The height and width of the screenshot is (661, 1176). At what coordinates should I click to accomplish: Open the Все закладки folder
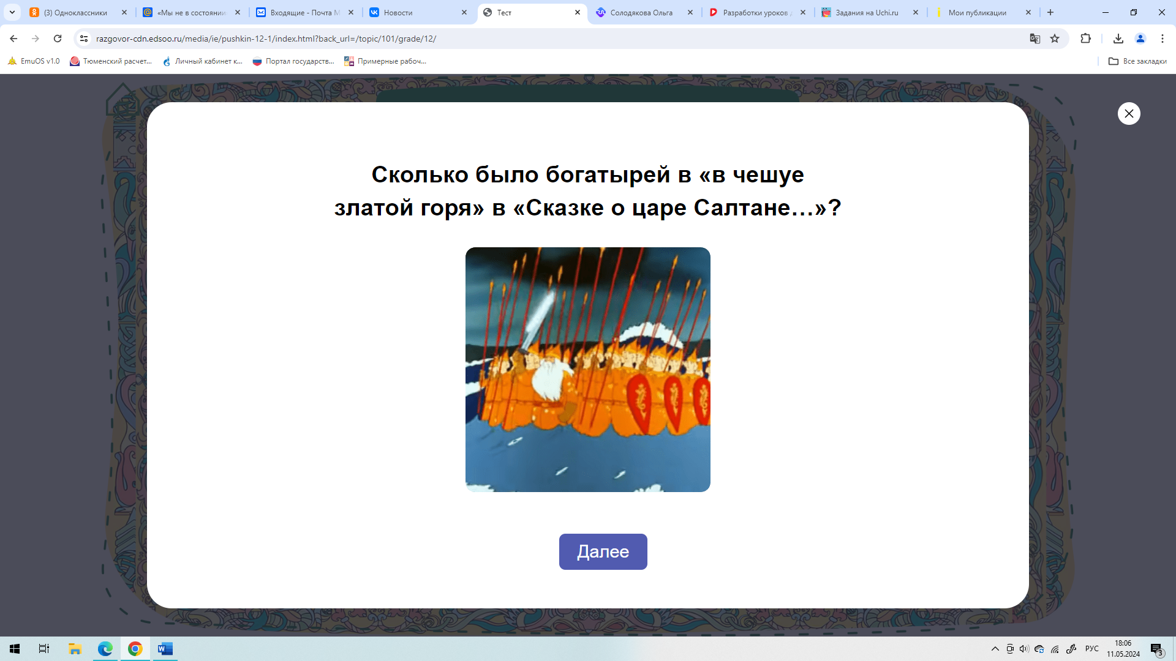tap(1137, 61)
